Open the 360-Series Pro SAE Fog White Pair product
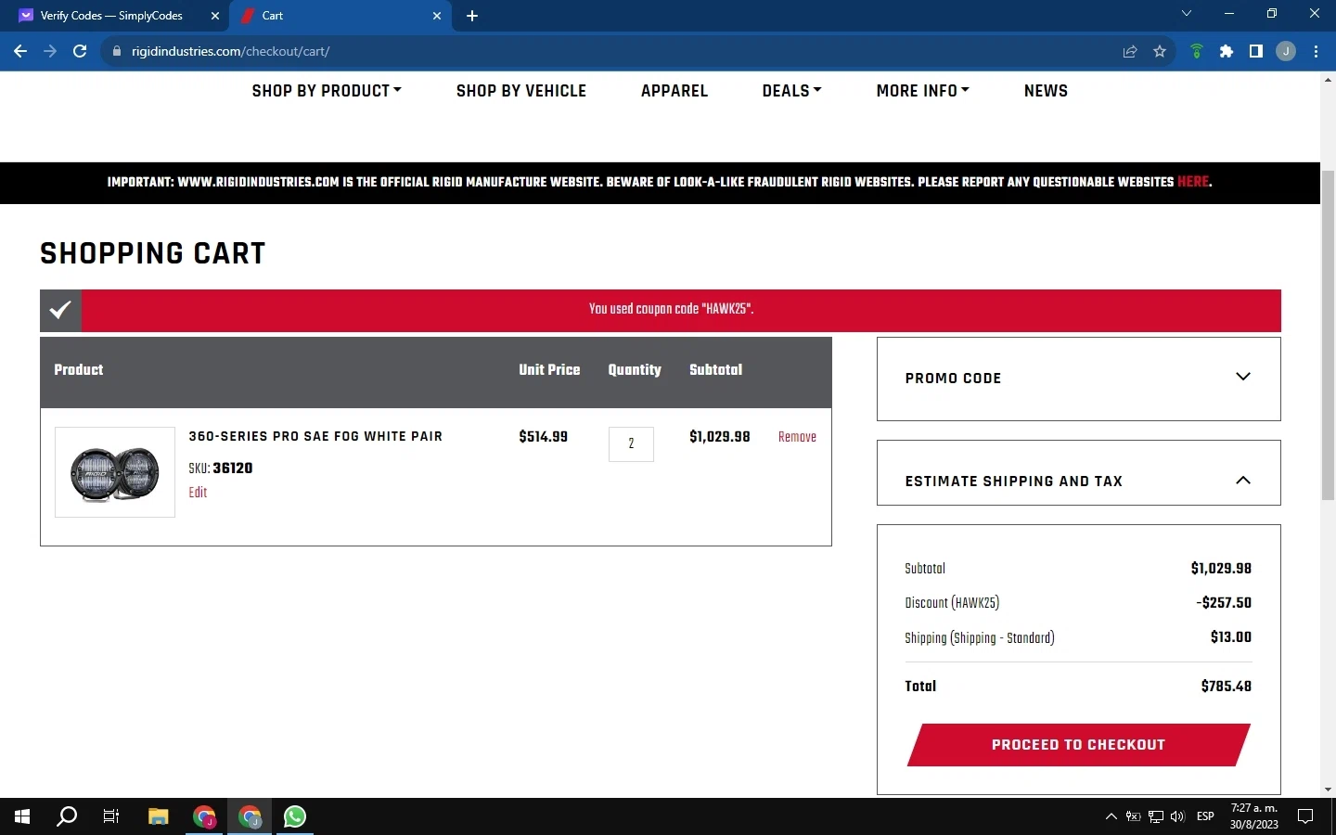1336x835 pixels. pos(315,436)
